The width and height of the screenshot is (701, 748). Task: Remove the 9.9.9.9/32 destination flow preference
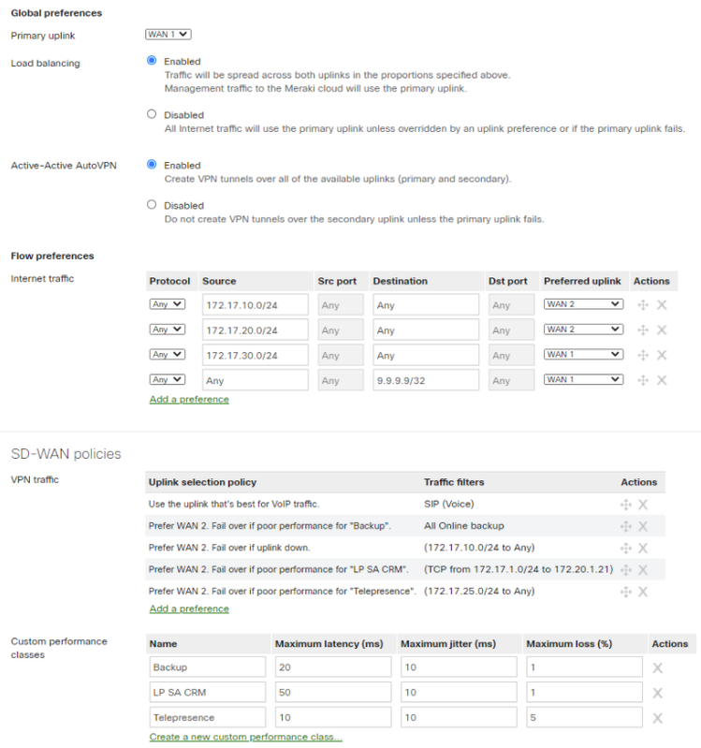pos(662,380)
